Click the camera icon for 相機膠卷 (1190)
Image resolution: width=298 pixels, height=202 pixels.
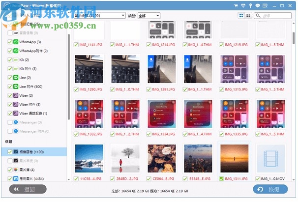point(16,152)
